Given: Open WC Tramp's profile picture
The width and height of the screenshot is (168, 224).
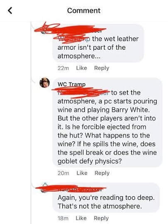Looking at the screenshot, I should pyautogui.click(x=44, y=83).
